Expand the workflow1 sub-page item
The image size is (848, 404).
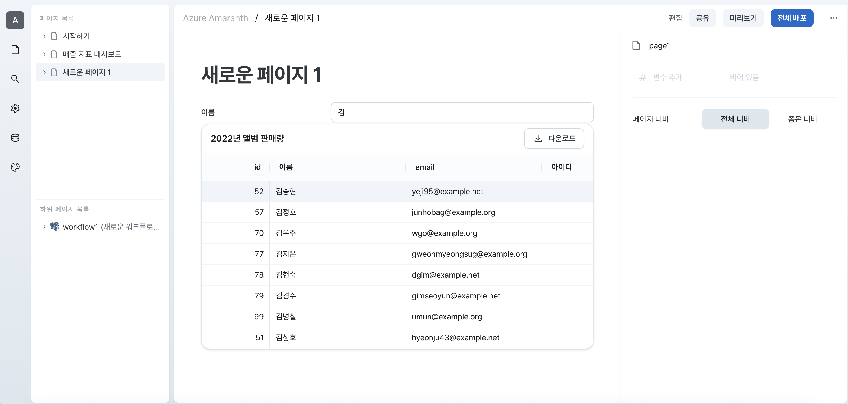coord(44,227)
